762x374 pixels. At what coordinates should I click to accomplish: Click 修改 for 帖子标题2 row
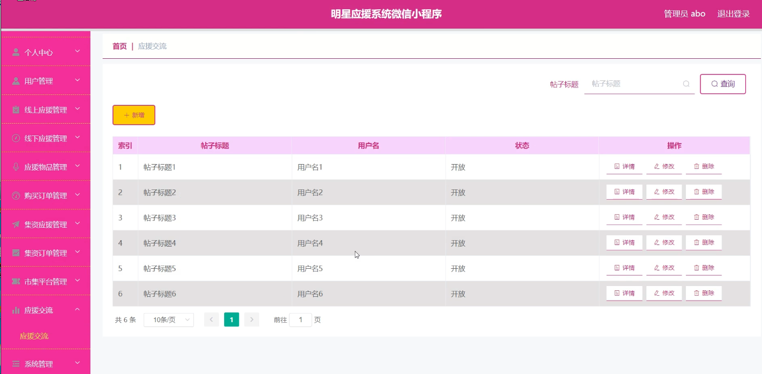[x=664, y=192]
